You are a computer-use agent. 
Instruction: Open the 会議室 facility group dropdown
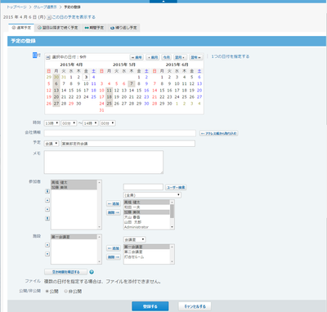[x=135, y=239]
